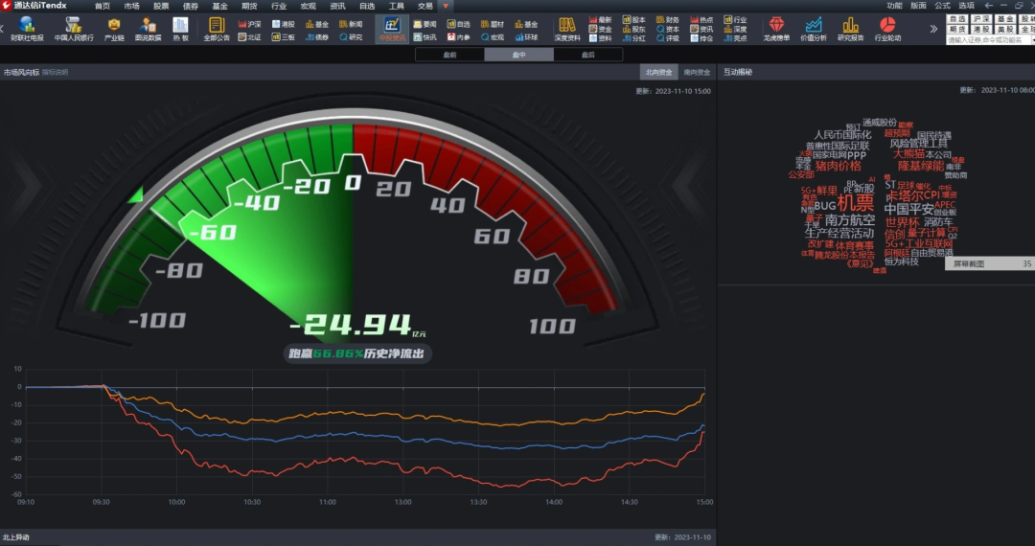Open the 工具 menu

coord(396,6)
